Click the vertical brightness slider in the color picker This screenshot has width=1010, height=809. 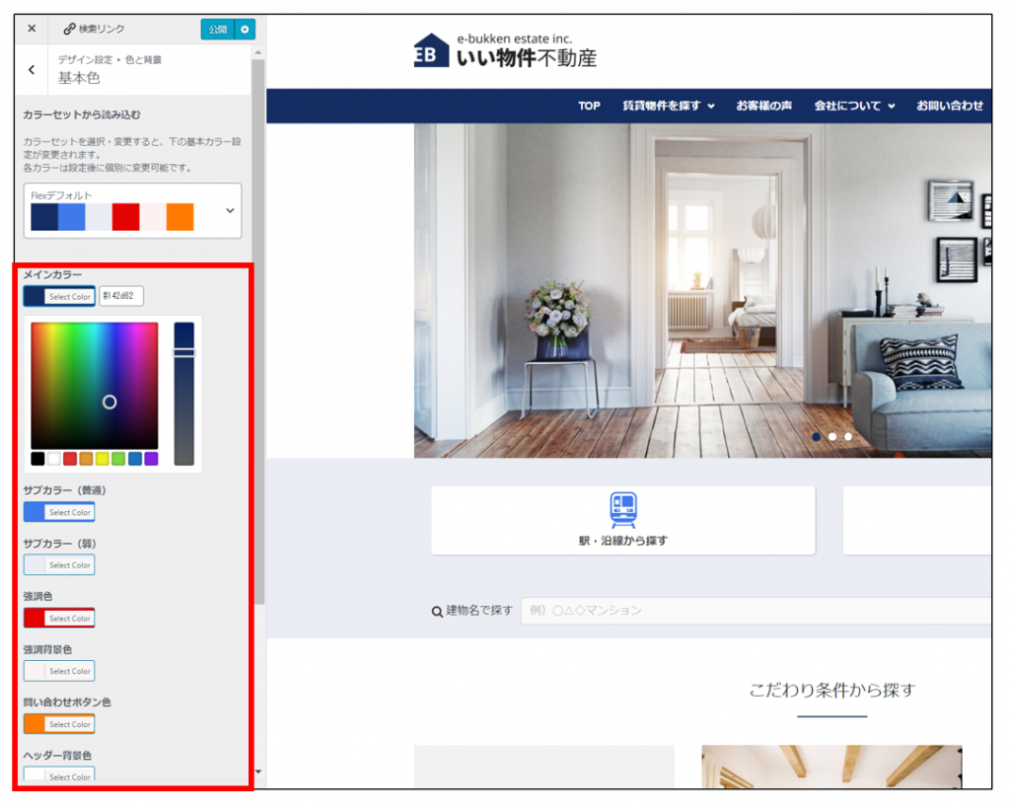(x=184, y=393)
